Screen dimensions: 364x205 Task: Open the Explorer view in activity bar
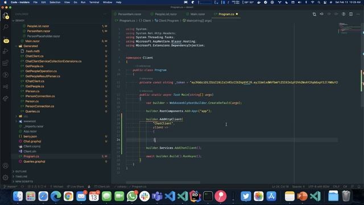[x=6, y=16]
